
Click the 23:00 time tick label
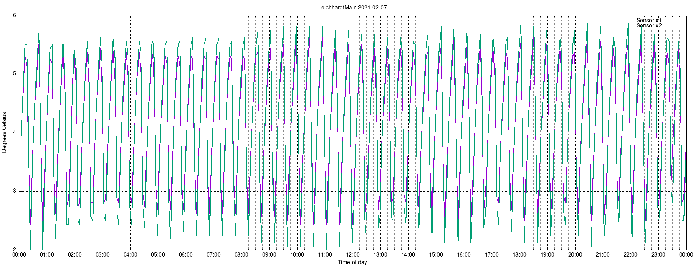click(x=658, y=255)
